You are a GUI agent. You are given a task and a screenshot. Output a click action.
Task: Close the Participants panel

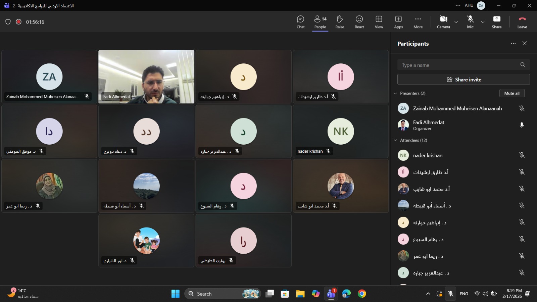525,43
